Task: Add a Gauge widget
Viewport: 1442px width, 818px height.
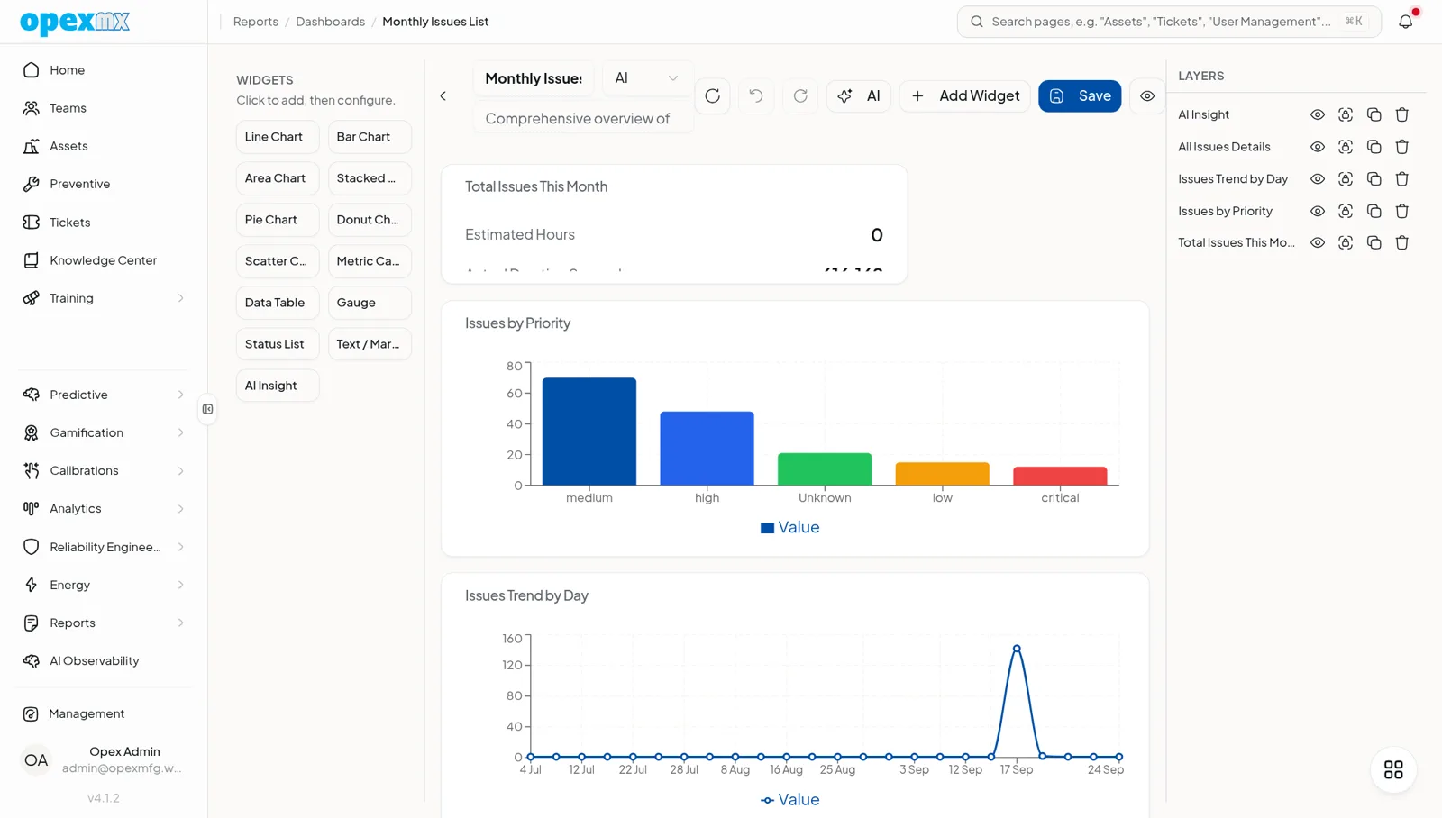Action: [x=370, y=303]
